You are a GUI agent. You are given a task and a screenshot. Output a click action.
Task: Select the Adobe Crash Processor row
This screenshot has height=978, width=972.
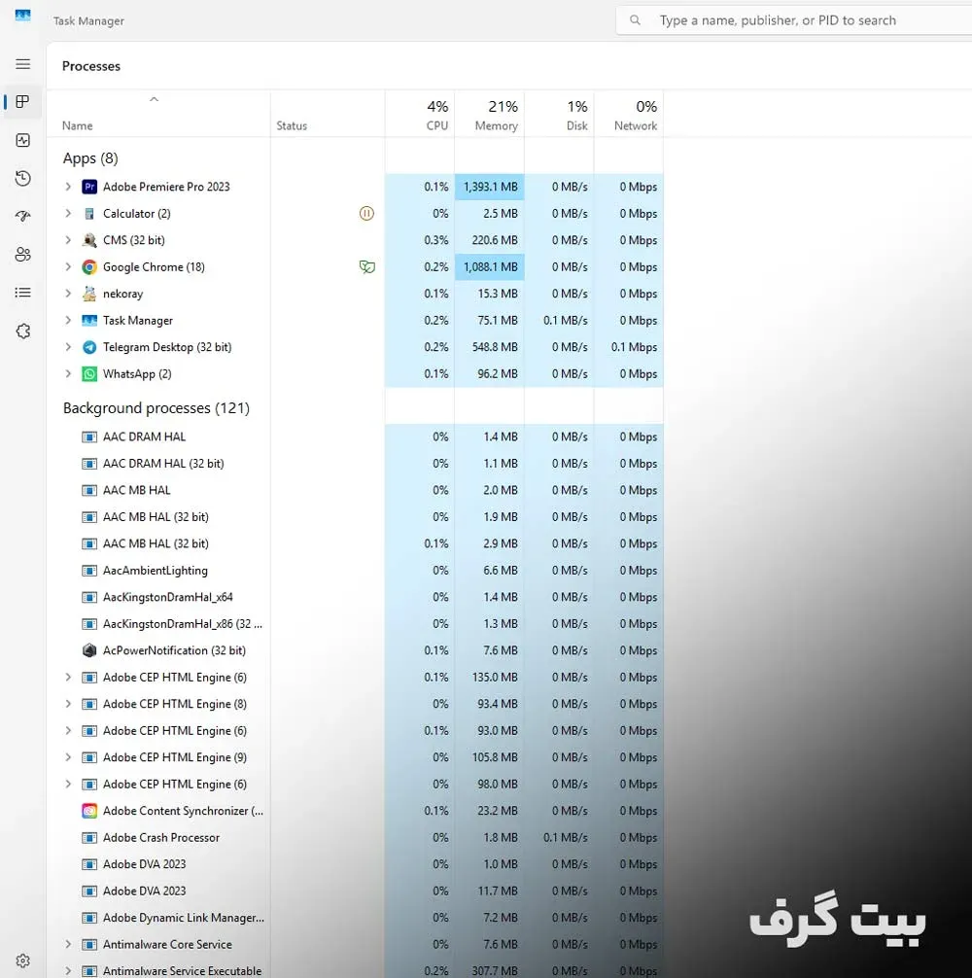click(356, 838)
